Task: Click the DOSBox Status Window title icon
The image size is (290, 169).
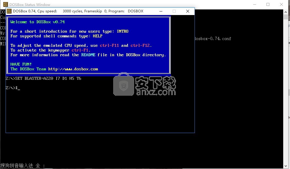Action: pos(5,4)
